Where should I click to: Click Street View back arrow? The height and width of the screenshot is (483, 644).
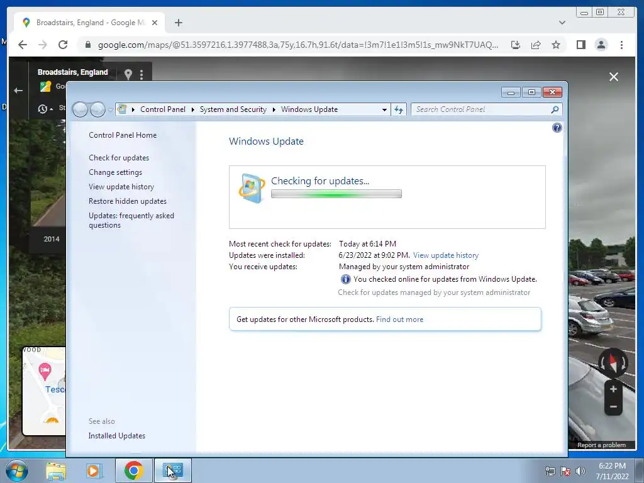[18, 91]
